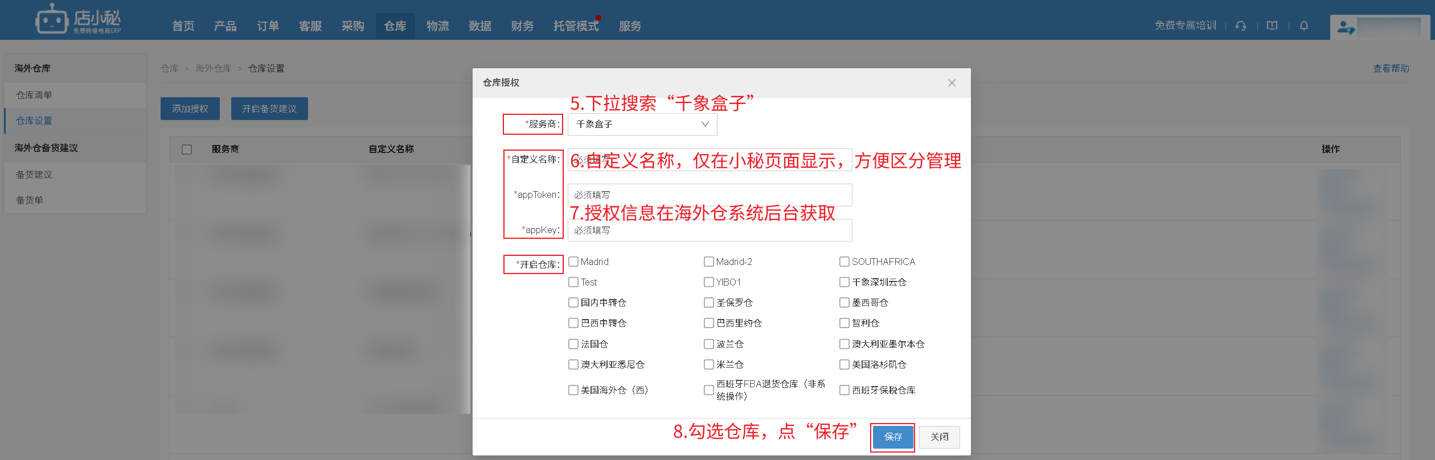Click the 海外仓库 breadcrumb link
This screenshot has width=1435, height=460.
(x=214, y=68)
